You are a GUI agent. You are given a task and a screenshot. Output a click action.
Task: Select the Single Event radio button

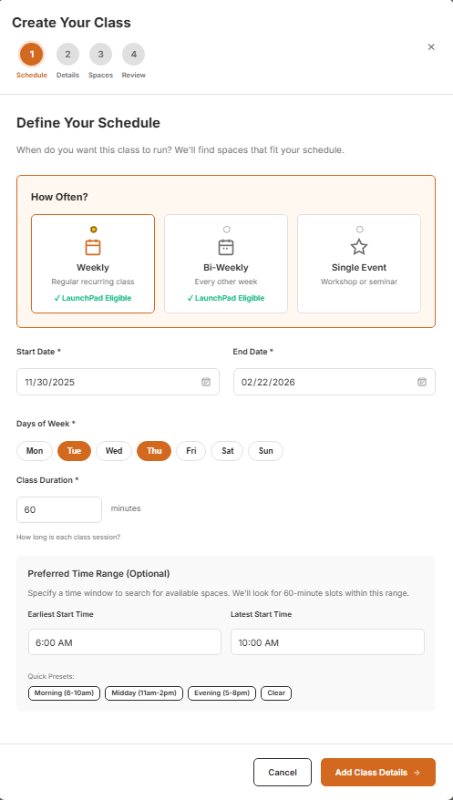pyautogui.click(x=360, y=230)
